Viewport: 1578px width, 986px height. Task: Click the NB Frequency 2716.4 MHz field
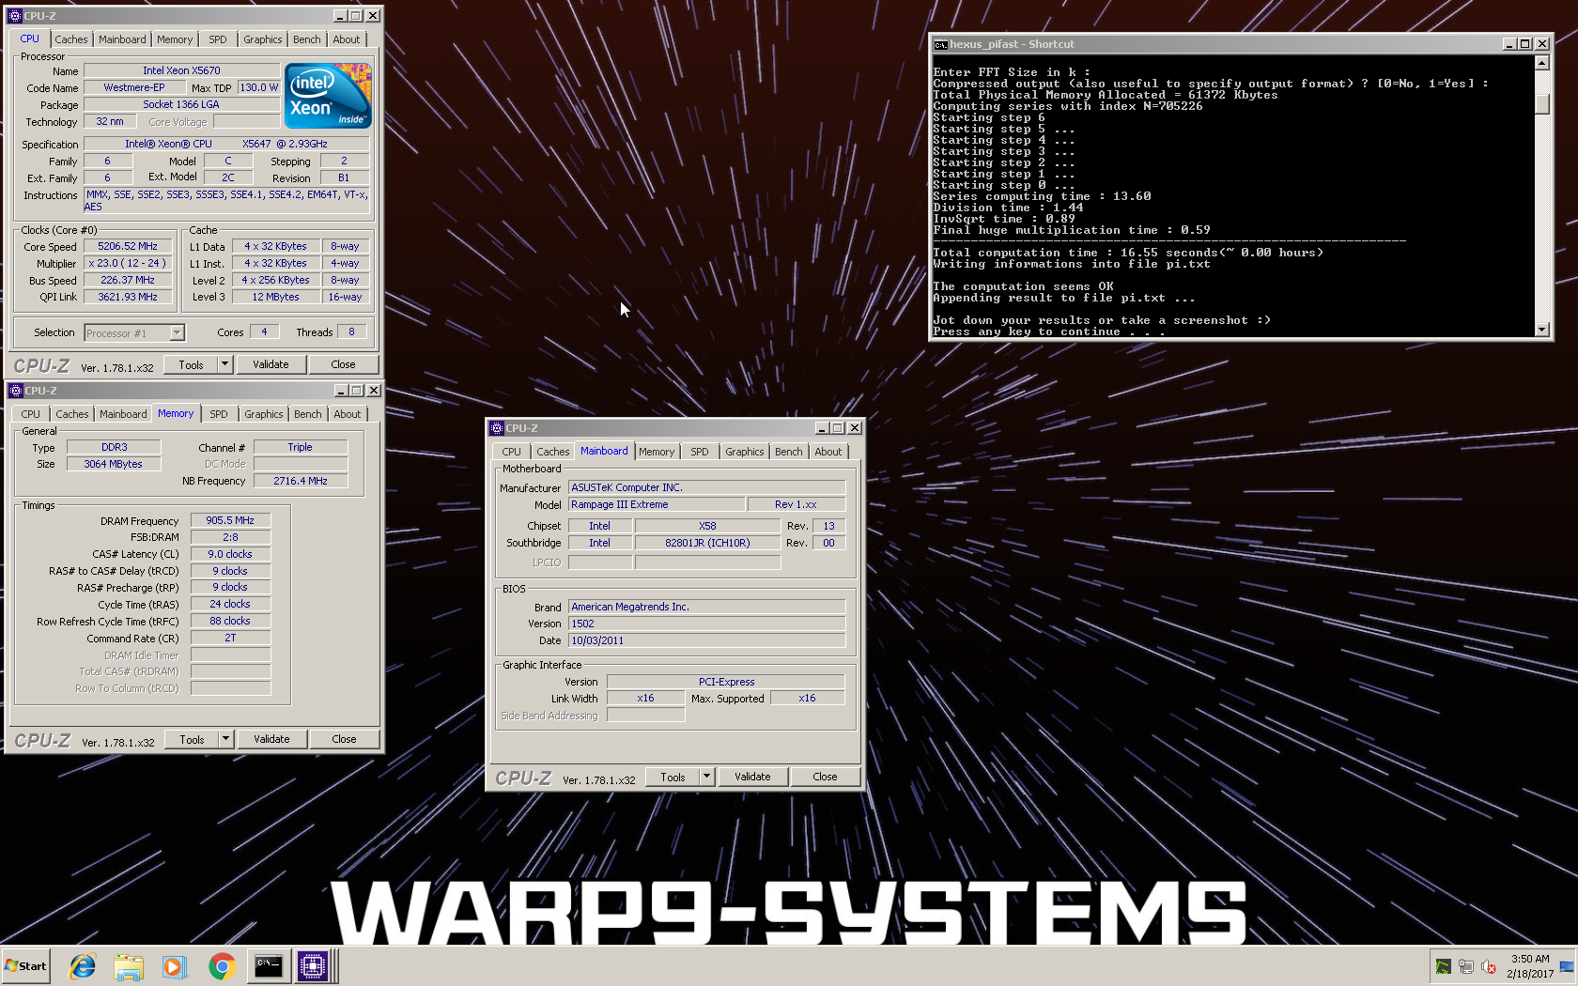click(301, 481)
